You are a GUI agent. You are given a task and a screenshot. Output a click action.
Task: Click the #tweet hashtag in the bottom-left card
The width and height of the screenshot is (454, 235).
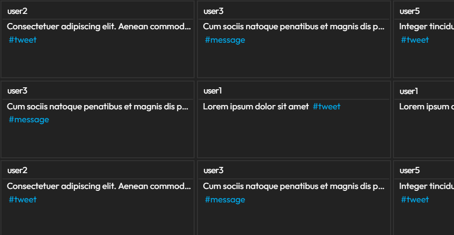click(x=23, y=200)
